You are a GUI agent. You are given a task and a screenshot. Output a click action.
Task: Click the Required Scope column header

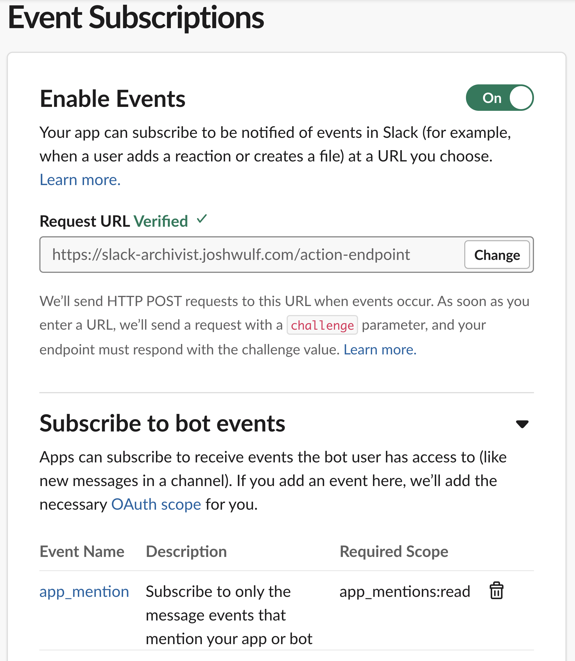[393, 552]
